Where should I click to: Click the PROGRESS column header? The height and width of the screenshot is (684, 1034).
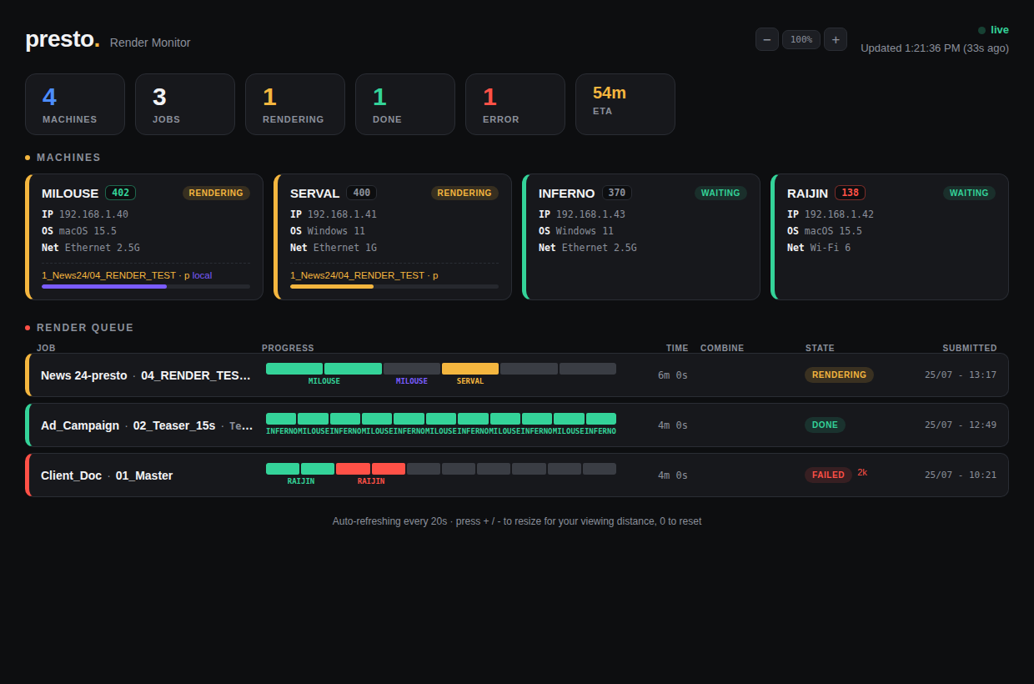(x=288, y=349)
